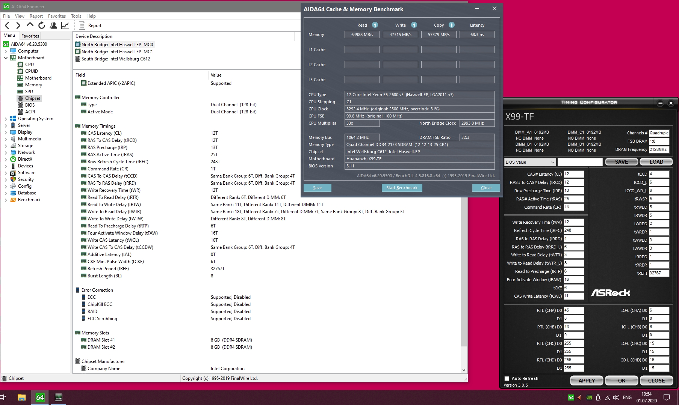The image size is (679, 405).
Task: Click AIDA64 tray icon in system tray
Action: pos(571,397)
